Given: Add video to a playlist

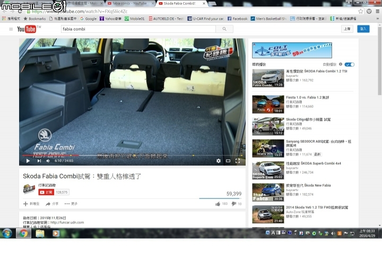Looking at the screenshot, I should click(31, 204).
